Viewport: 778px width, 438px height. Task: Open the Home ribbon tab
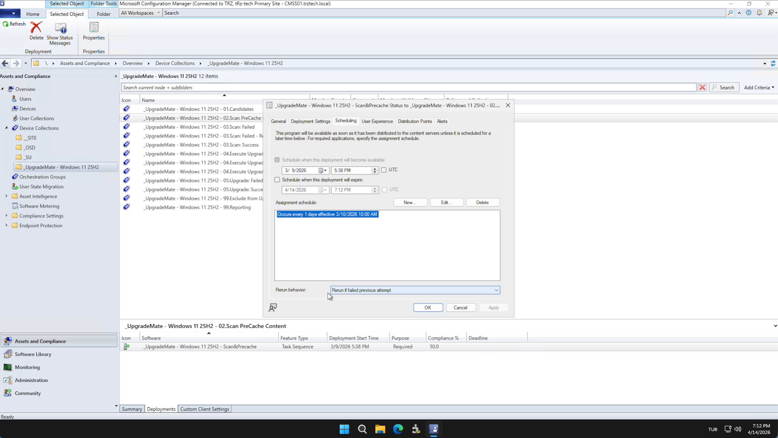(x=33, y=14)
